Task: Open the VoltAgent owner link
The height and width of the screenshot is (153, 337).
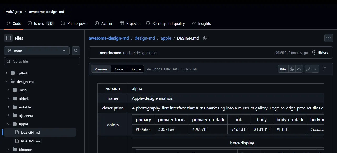Action: 14,12
